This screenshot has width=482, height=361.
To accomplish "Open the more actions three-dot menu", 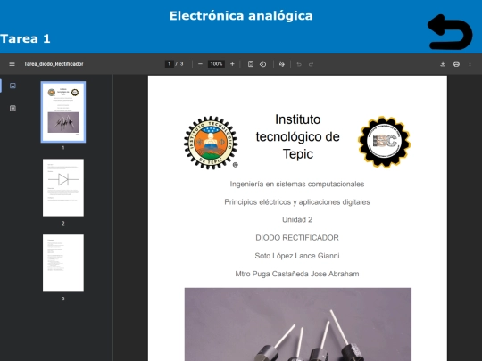I will tap(470, 64).
